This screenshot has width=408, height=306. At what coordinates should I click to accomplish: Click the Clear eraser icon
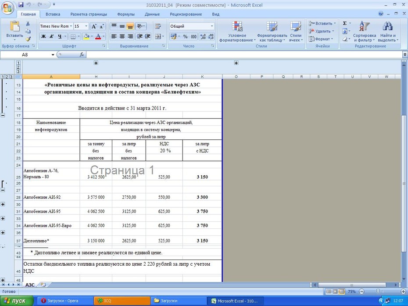tap(345, 39)
